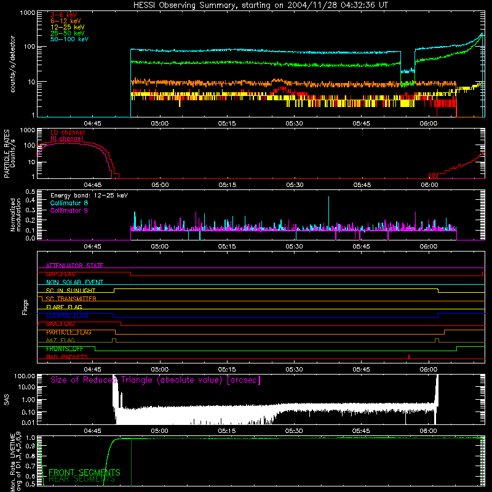Click the 05:45 tick under the SAS plot

[x=361, y=431]
